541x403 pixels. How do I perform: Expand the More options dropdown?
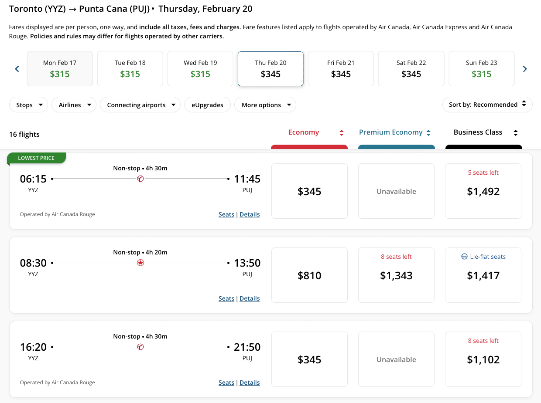tap(265, 105)
